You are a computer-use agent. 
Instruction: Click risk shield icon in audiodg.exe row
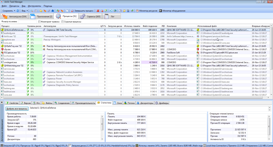(28, 33)
